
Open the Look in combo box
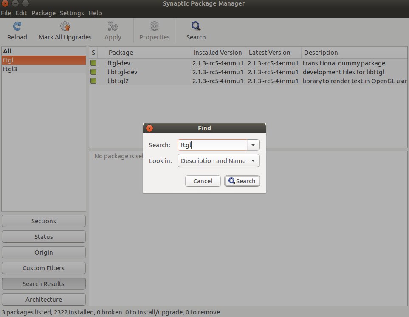click(218, 160)
